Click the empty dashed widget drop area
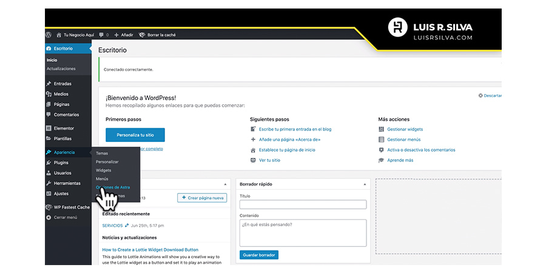 [439, 216]
